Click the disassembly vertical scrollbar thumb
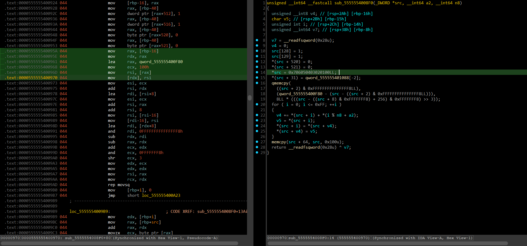 pos(250,98)
